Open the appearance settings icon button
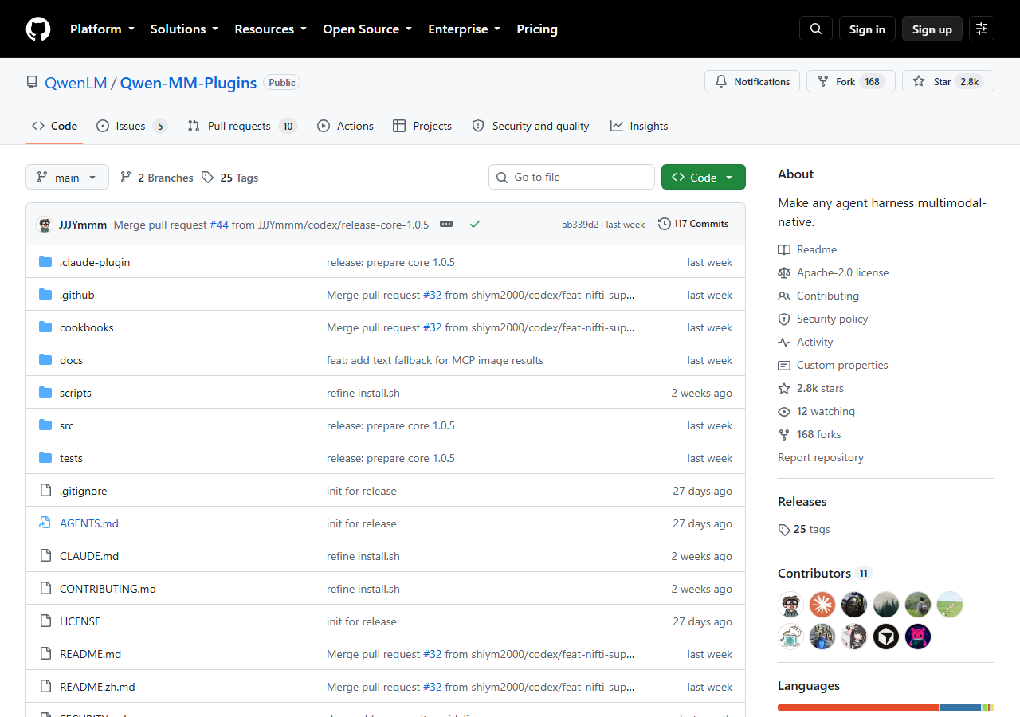 (x=982, y=29)
